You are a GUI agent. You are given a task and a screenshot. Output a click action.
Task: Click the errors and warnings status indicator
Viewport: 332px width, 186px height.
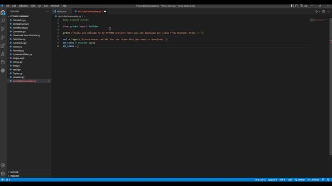click(6, 180)
